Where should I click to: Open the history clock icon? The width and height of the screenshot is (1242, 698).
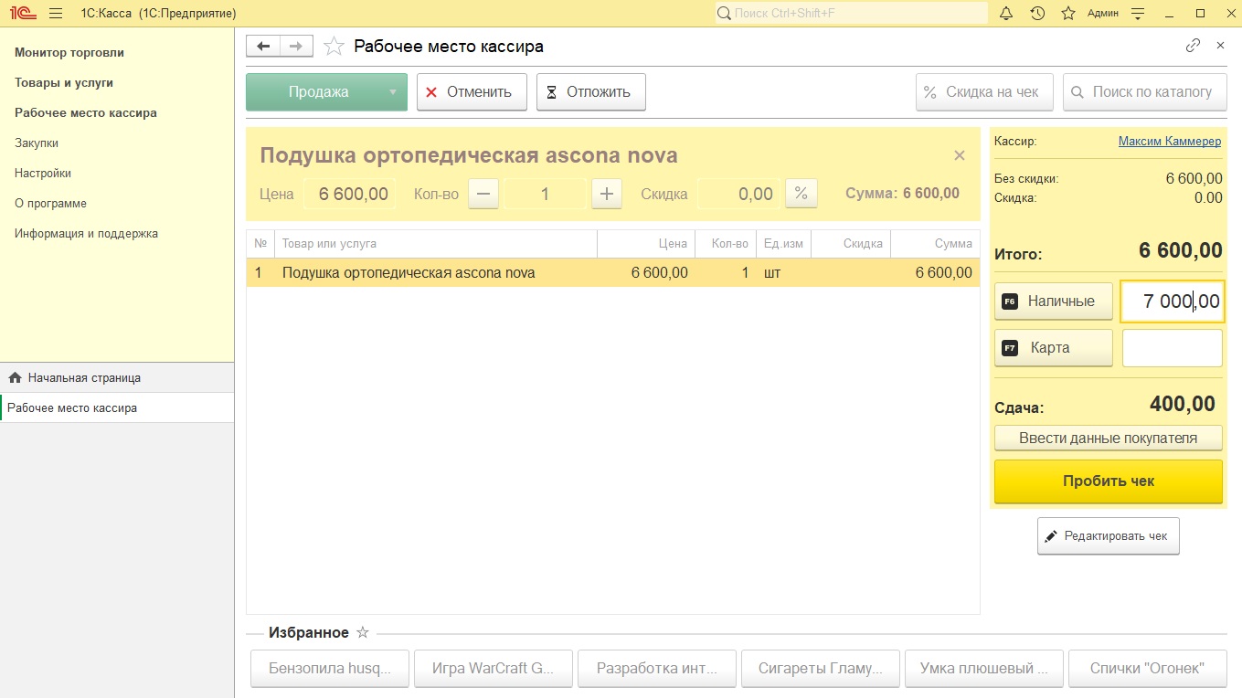(x=1037, y=14)
